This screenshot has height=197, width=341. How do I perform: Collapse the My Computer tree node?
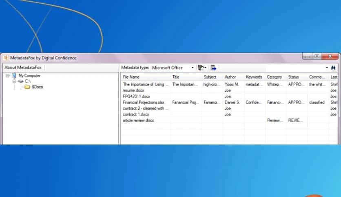(x=8, y=76)
